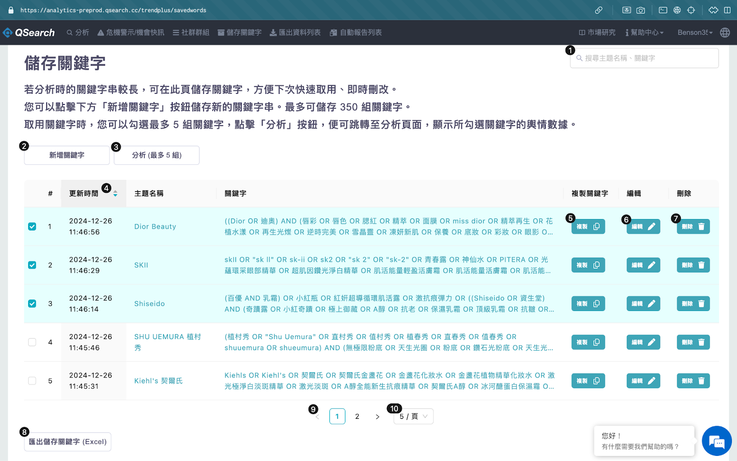
Task: Delete the SKII keyword entry
Action: tap(693, 265)
